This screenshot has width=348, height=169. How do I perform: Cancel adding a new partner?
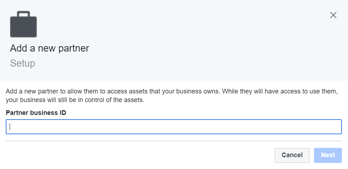tap(292, 155)
